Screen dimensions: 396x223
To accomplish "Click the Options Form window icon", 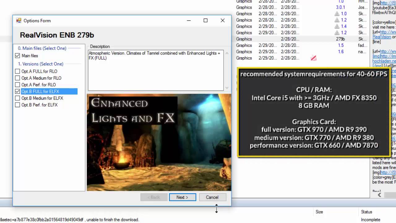I will pyautogui.click(x=19, y=21).
